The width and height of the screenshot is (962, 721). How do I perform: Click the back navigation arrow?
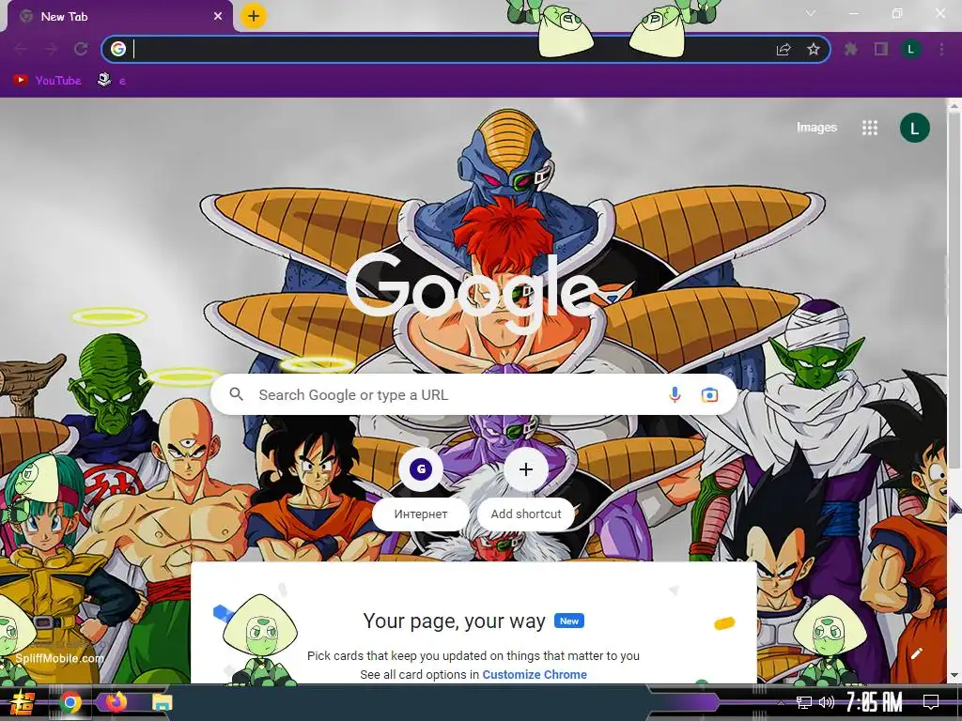(21, 49)
